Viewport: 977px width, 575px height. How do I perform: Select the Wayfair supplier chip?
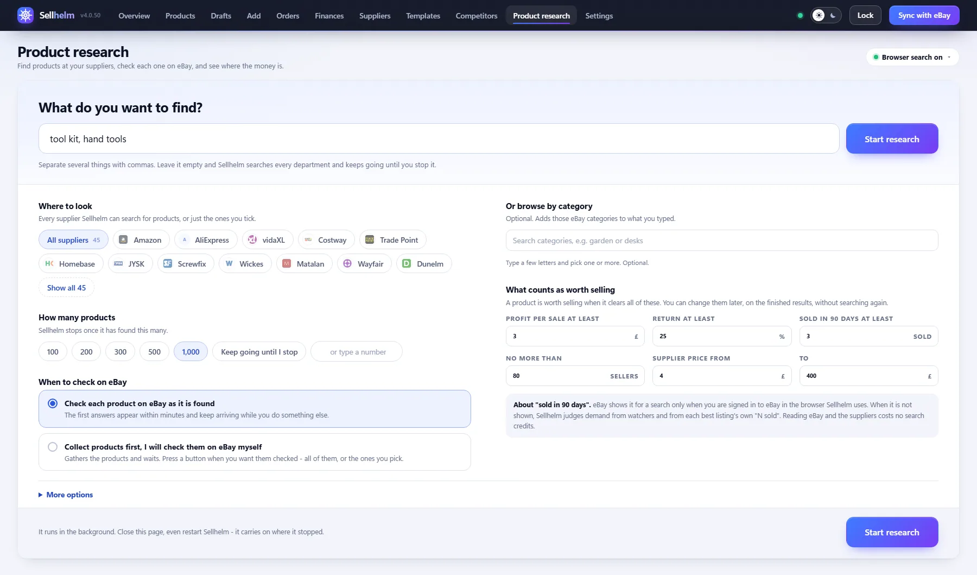pyautogui.click(x=364, y=264)
